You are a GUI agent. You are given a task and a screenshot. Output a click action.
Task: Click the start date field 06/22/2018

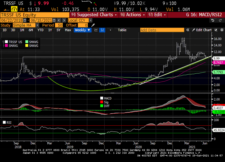point(12,20)
